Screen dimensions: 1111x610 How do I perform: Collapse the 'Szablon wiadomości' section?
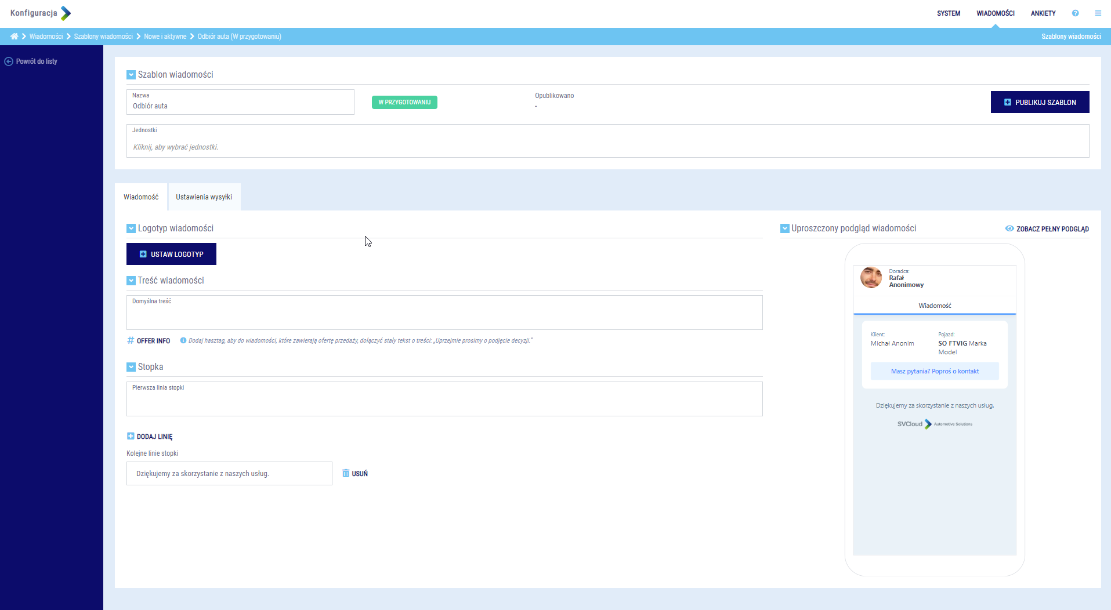click(131, 75)
